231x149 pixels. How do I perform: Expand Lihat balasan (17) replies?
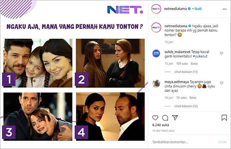point(186,72)
